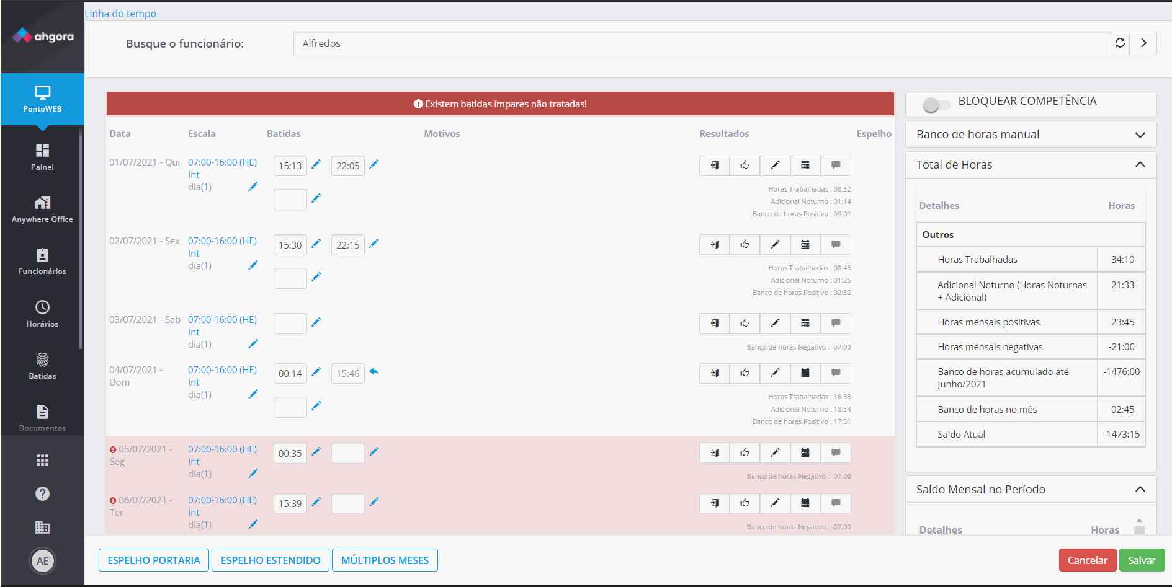Open the Funcionários sidebar item

(42, 261)
